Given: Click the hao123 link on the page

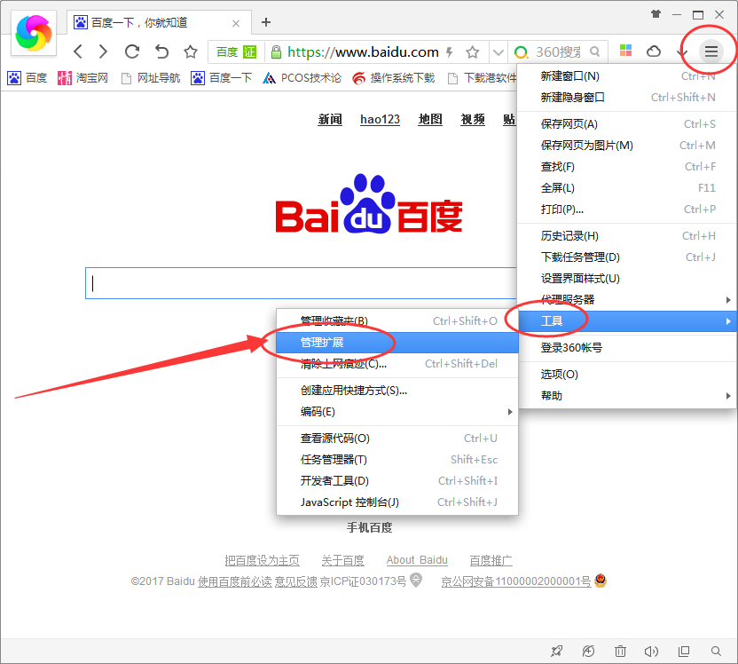Looking at the screenshot, I should pos(380,119).
